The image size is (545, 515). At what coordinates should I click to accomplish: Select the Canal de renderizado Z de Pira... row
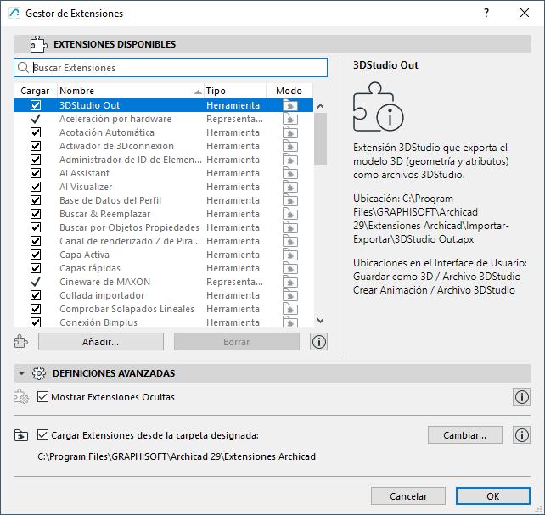point(163,241)
